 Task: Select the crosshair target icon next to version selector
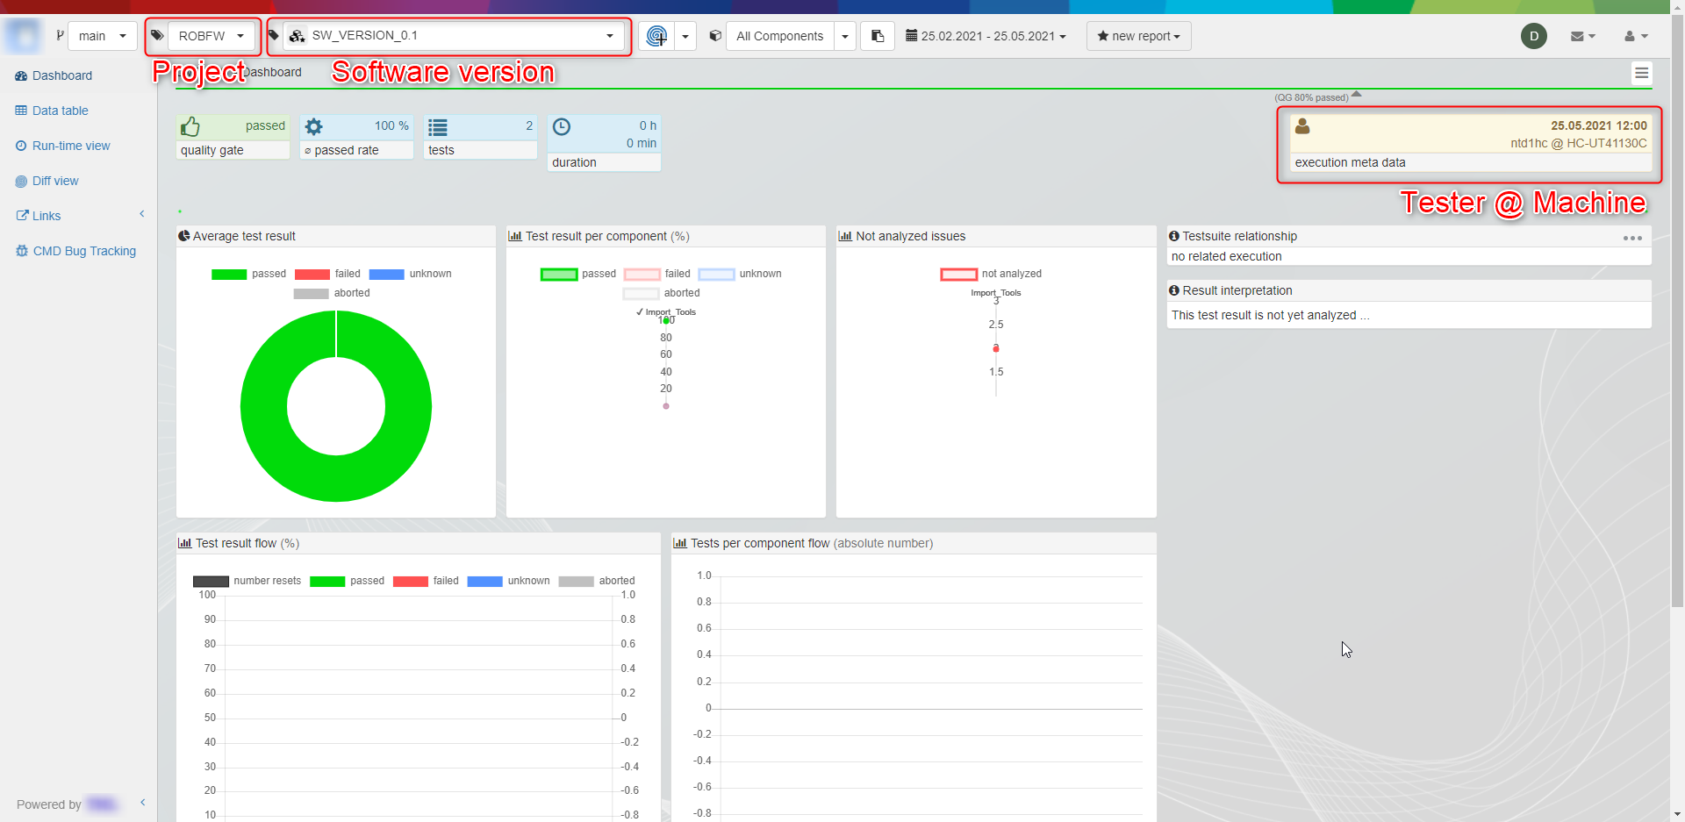[656, 36]
